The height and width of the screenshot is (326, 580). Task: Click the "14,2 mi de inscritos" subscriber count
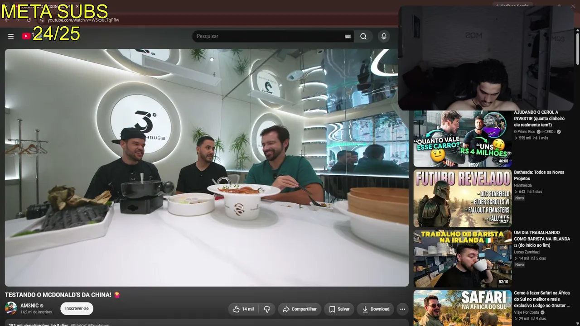click(36, 312)
